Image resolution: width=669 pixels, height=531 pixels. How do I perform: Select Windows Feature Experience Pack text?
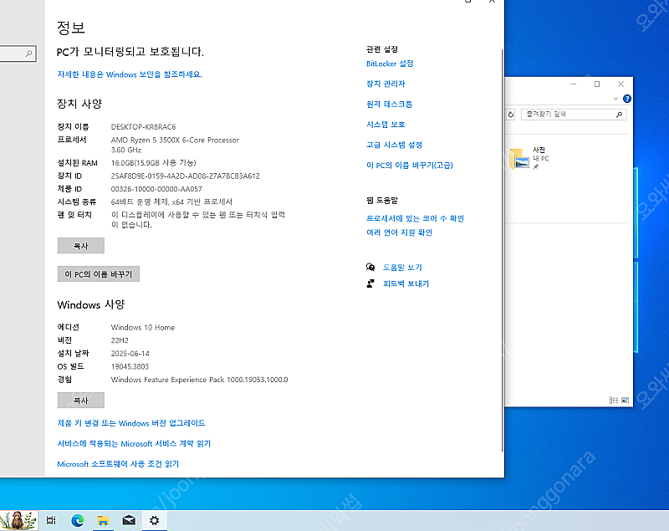tap(199, 380)
